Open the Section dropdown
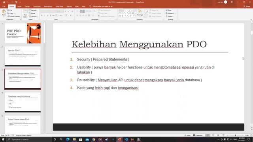The height and width of the screenshot is (142, 253). point(33,17)
